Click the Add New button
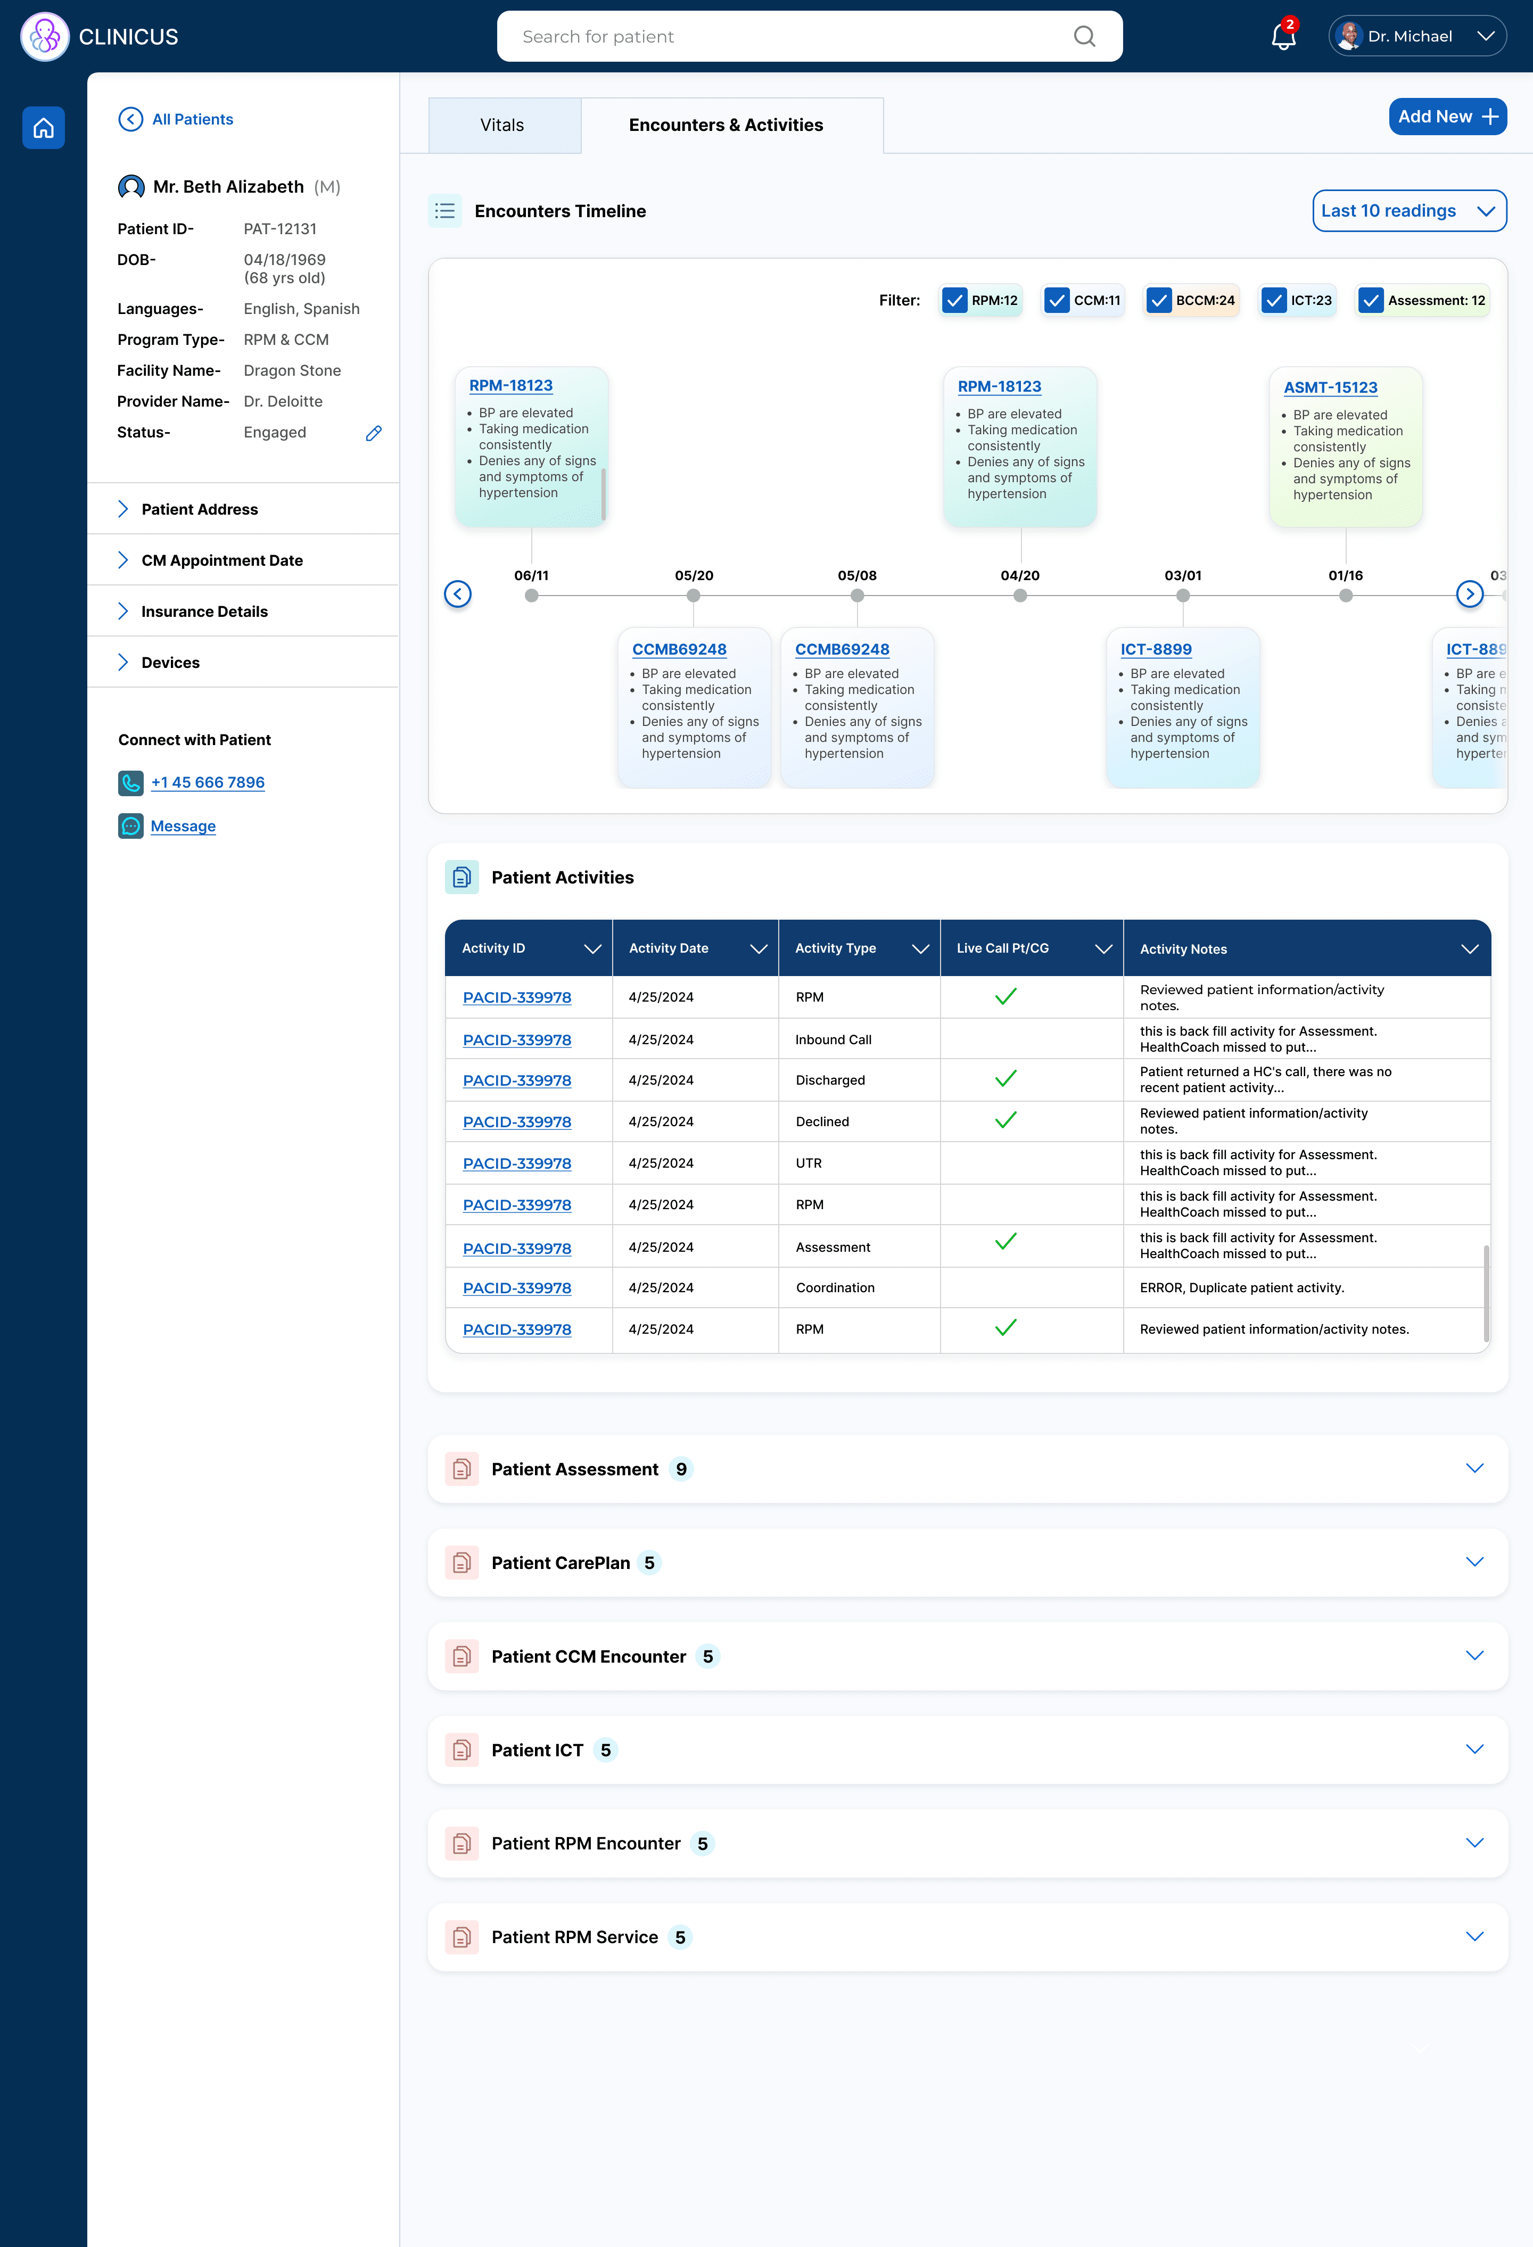Image resolution: width=1533 pixels, height=2247 pixels. point(1447,116)
